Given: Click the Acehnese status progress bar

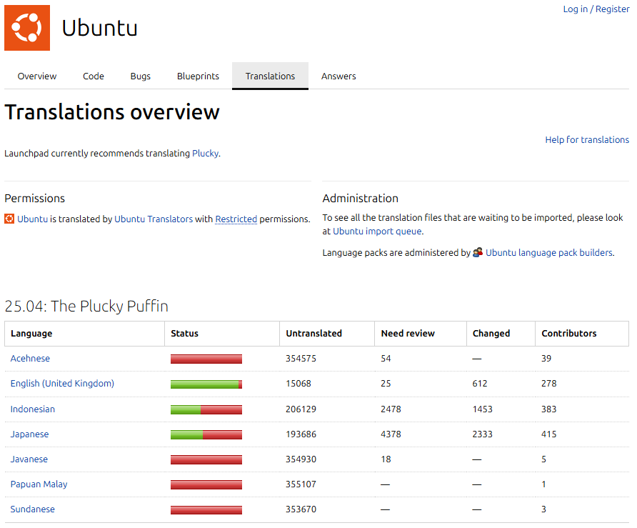Looking at the screenshot, I should click(206, 359).
